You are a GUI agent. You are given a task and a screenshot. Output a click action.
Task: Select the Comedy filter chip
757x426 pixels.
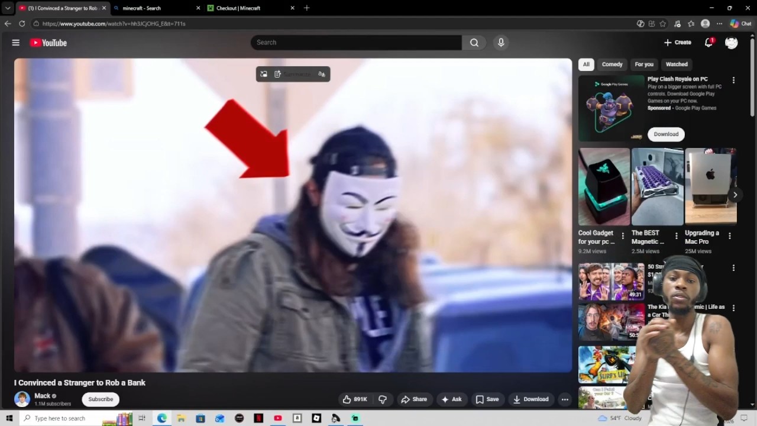click(612, 64)
